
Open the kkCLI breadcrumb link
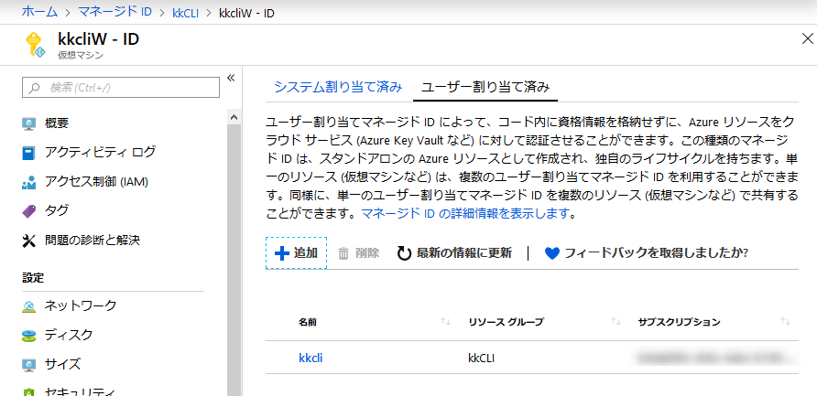pos(186,13)
